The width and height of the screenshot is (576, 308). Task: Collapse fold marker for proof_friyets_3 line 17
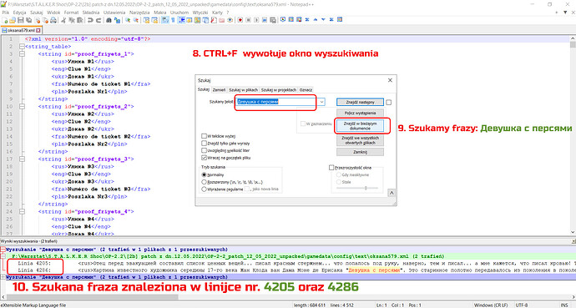coord(22,159)
